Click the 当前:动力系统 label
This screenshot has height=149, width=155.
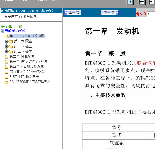pyautogui.click(x=15, y=31)
